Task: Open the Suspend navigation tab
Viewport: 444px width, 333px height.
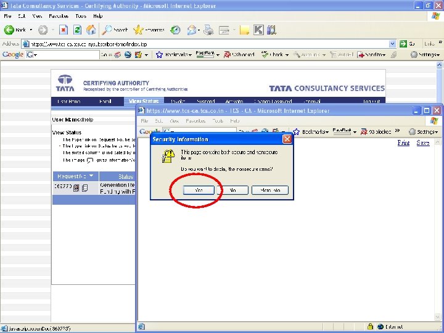Action: 206,101
